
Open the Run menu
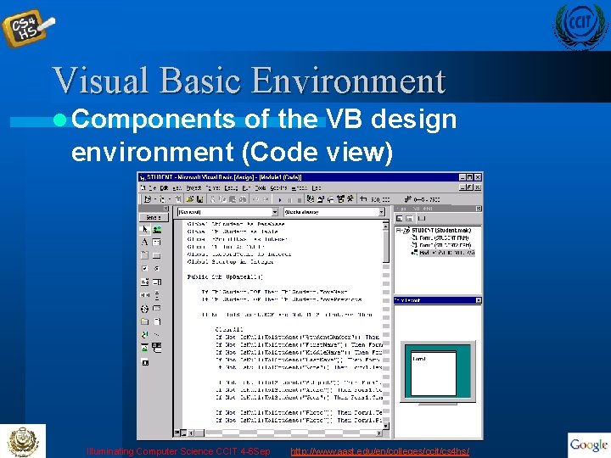(245, 187)
